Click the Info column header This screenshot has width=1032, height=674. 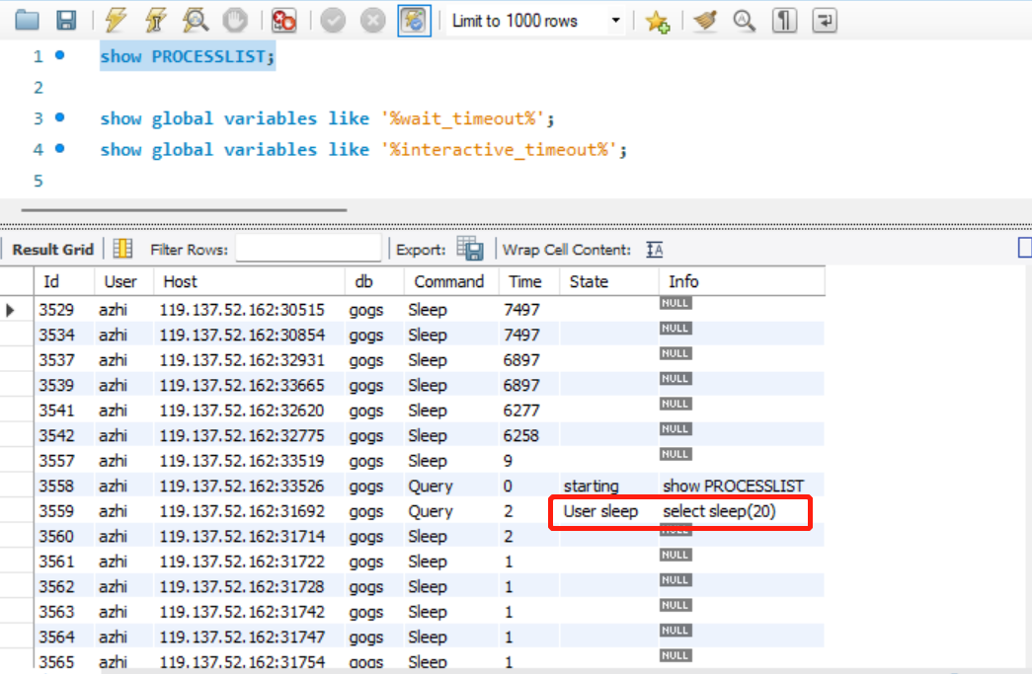pyautogui.click(x=741, y=281)
